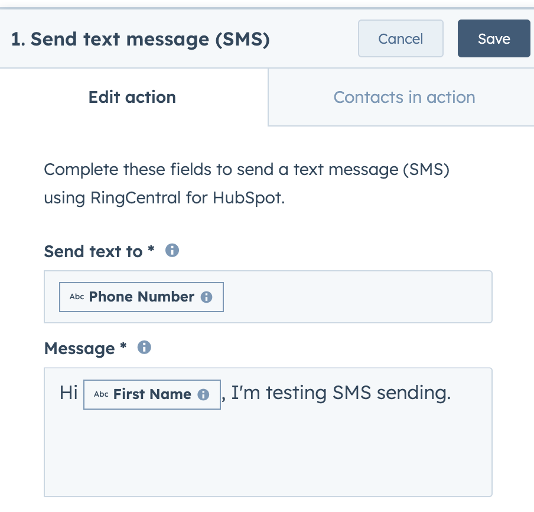The image size is (534, 512).
Task: Click the info icon next to Message label
Action: (144, 348)
